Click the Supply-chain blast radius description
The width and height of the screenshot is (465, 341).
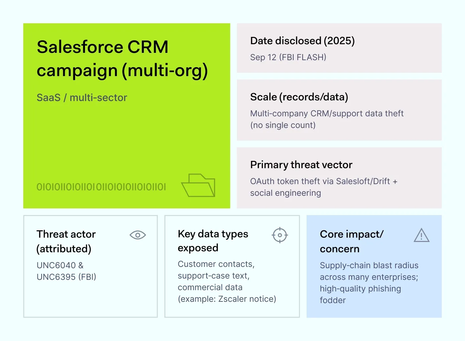(x=369, y=283)
